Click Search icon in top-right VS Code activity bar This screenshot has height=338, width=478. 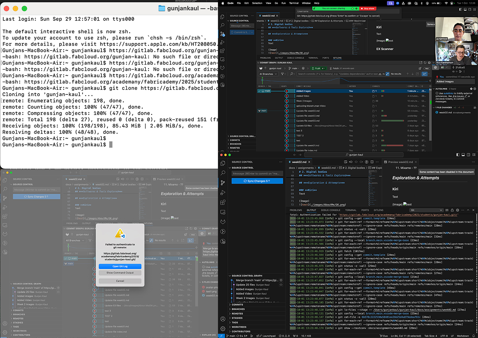222,25
